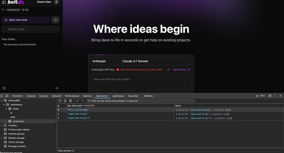Toggle the bolt.diy sidebar panel icon
Viewport: 284px width, 153px height.
[4, 2]
